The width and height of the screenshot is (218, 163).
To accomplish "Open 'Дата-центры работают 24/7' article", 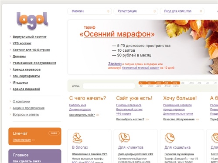I will coord(136,154).
